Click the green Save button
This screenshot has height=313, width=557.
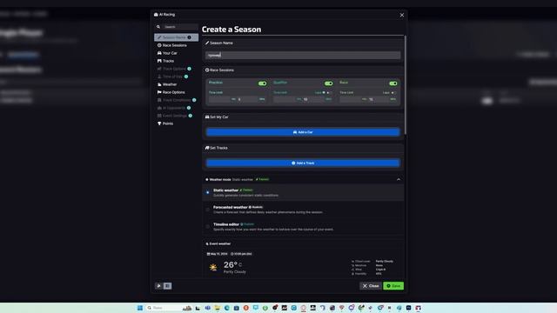[393, 286]
